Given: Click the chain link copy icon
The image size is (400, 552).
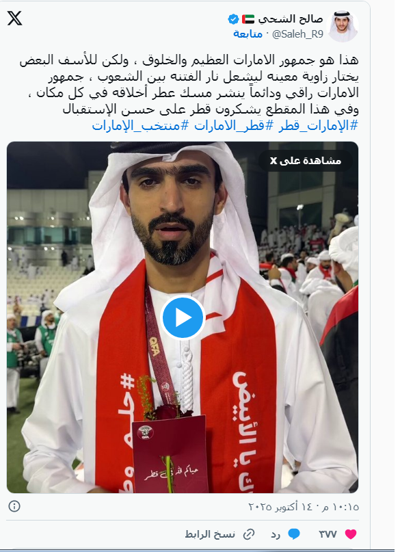Looking at the screenshot, I should point(249,534).
